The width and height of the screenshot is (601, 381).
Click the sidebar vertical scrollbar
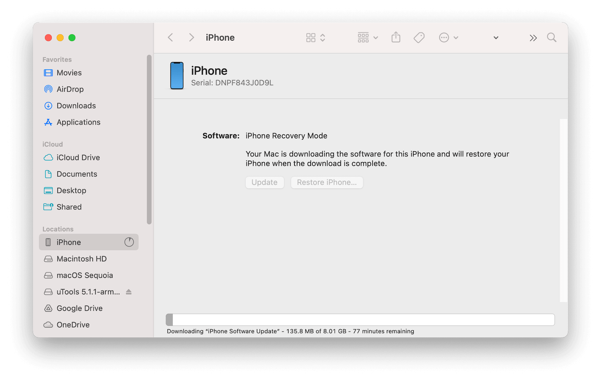[x=149, y=139]
